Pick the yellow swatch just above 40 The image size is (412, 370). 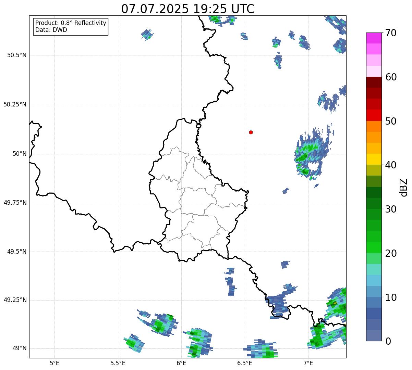coord(374,159)
